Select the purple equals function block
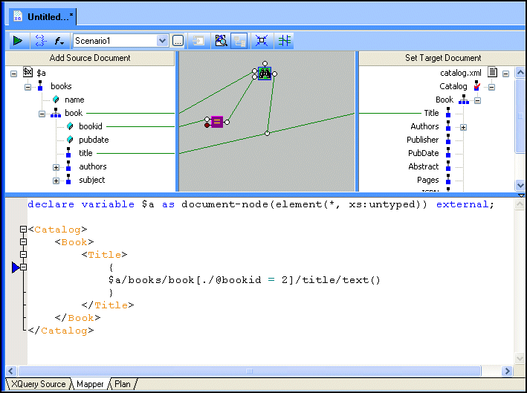 216,122
